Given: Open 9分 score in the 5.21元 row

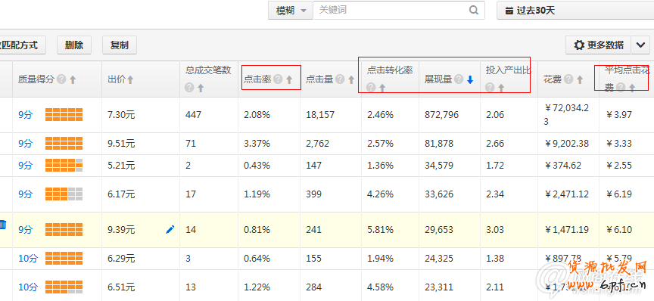Looking at the screenshot, I should click(x=25, y=166).
